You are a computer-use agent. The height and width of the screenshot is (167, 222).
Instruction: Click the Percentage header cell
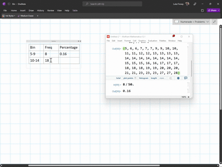69,47
